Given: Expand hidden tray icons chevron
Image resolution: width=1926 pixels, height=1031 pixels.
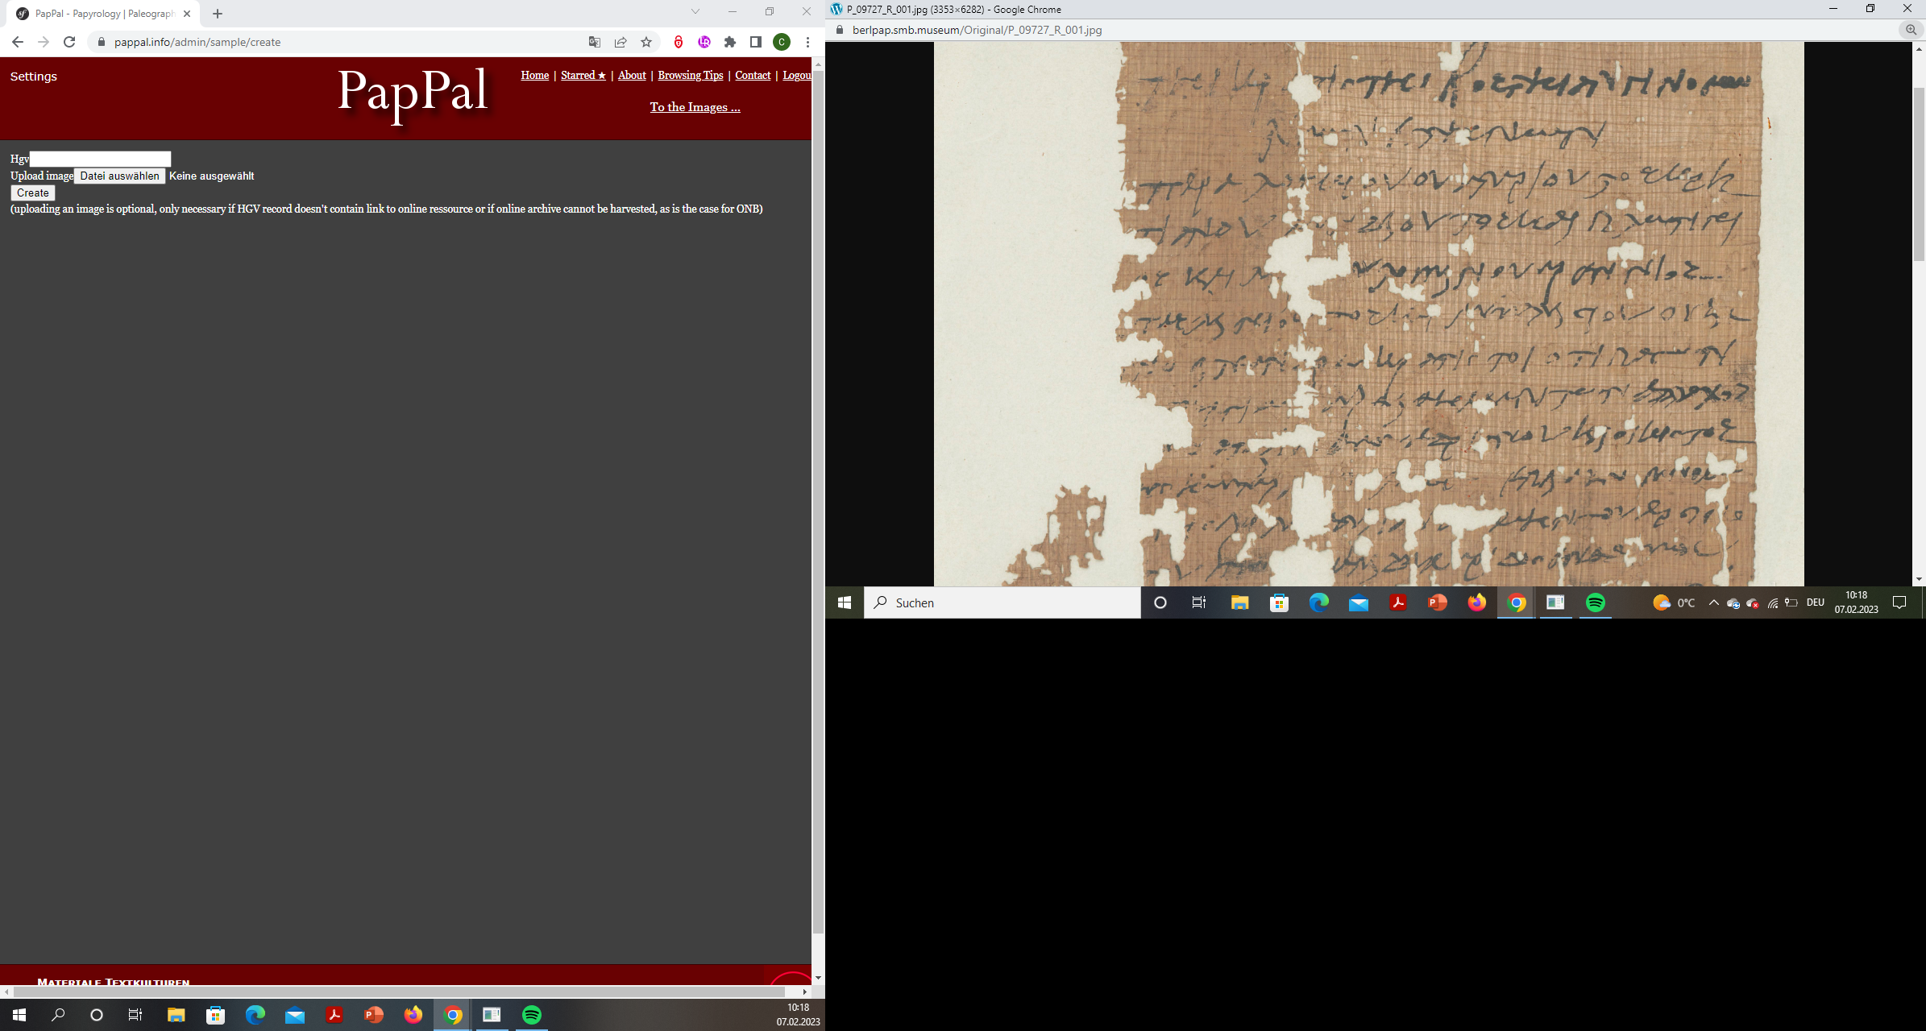Looking at the screenshot, I should (1713, 602).
